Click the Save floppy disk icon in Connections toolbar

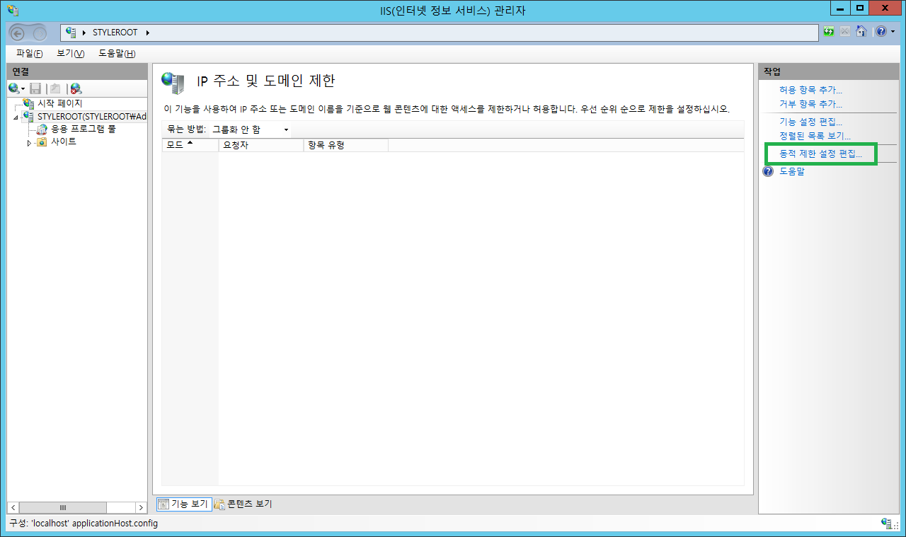pos(35,88)
